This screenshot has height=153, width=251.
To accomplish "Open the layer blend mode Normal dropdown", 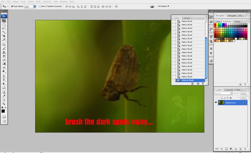I will pos(223,93).
